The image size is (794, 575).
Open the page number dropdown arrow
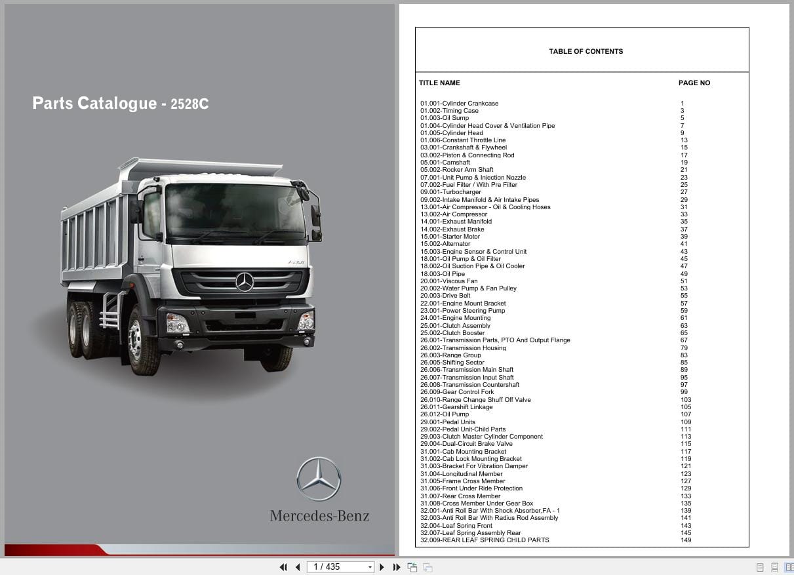tap(370, 567)
